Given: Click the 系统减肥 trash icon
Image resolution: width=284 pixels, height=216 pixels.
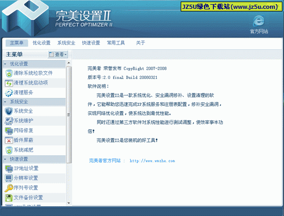Looking at the screenshot, I should (x=9, y=150).
